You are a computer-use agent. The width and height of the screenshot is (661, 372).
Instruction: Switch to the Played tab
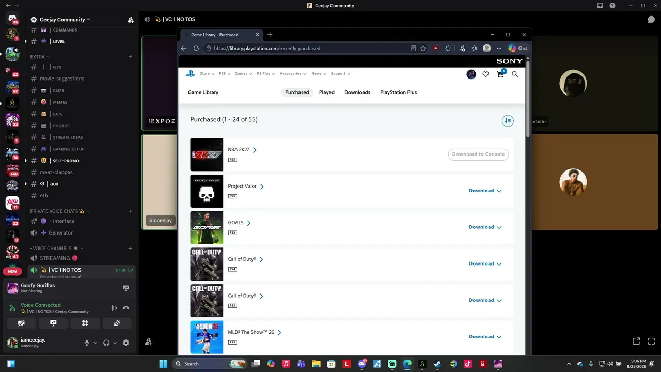click(x=327, y=92)
